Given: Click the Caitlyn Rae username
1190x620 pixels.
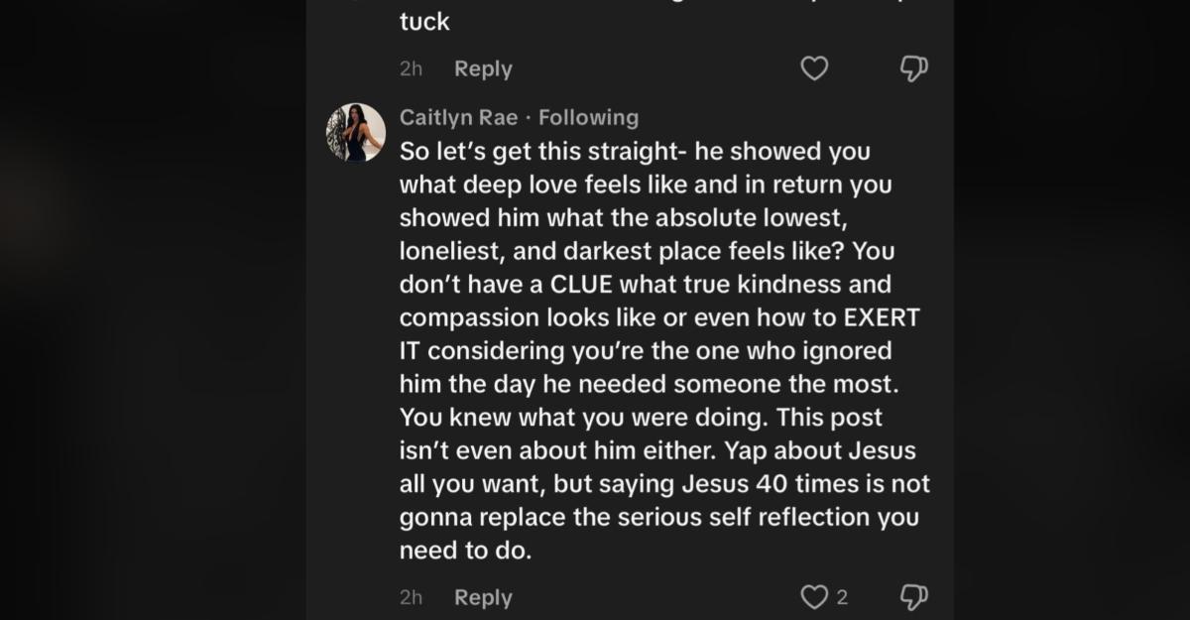Looking at the screenshot, I should (x=455, y=117).
